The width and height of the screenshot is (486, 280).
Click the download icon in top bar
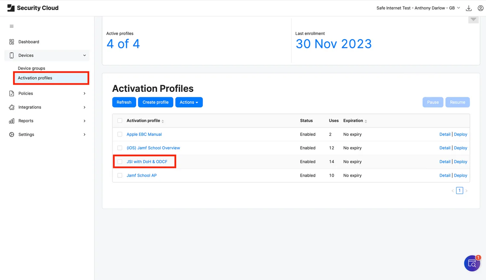[x=469, y=8]
